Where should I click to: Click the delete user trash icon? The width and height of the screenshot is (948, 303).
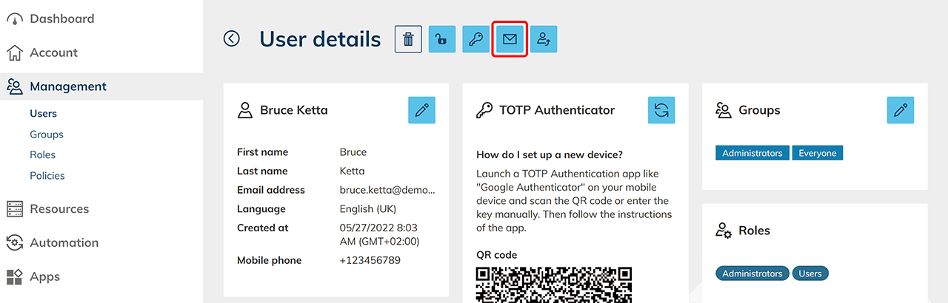[408, 39]
